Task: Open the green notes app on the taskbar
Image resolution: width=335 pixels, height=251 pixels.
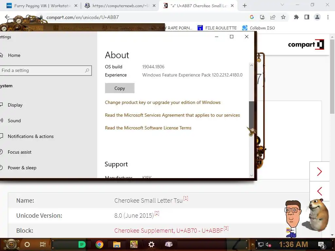Action: 82,244
